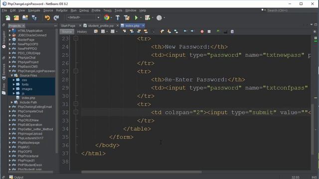Click the Shift Line Left arrow icon
Viewport: 319px width, 179px height.
tap(185, 31)
